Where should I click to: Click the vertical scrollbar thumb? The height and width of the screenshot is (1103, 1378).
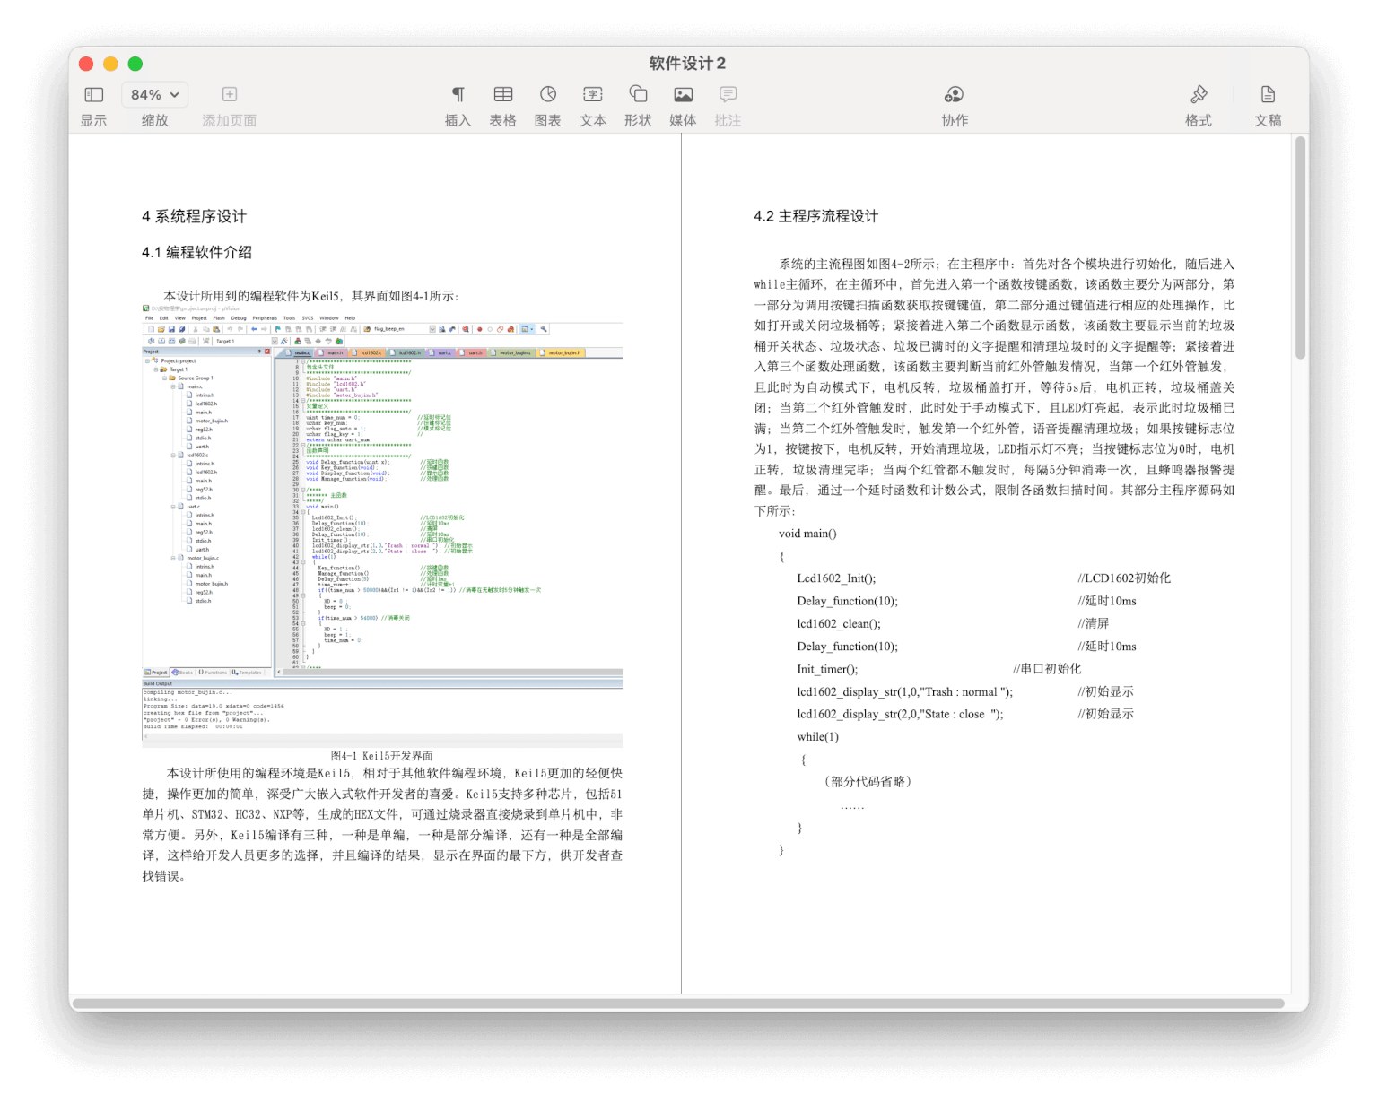1300,248
